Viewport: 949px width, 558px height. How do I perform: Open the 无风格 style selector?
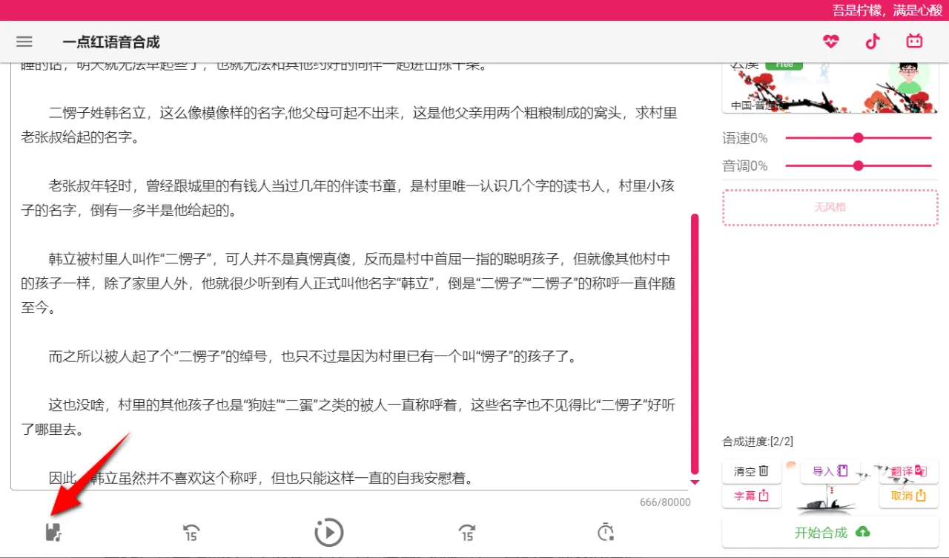click(830, 209)
